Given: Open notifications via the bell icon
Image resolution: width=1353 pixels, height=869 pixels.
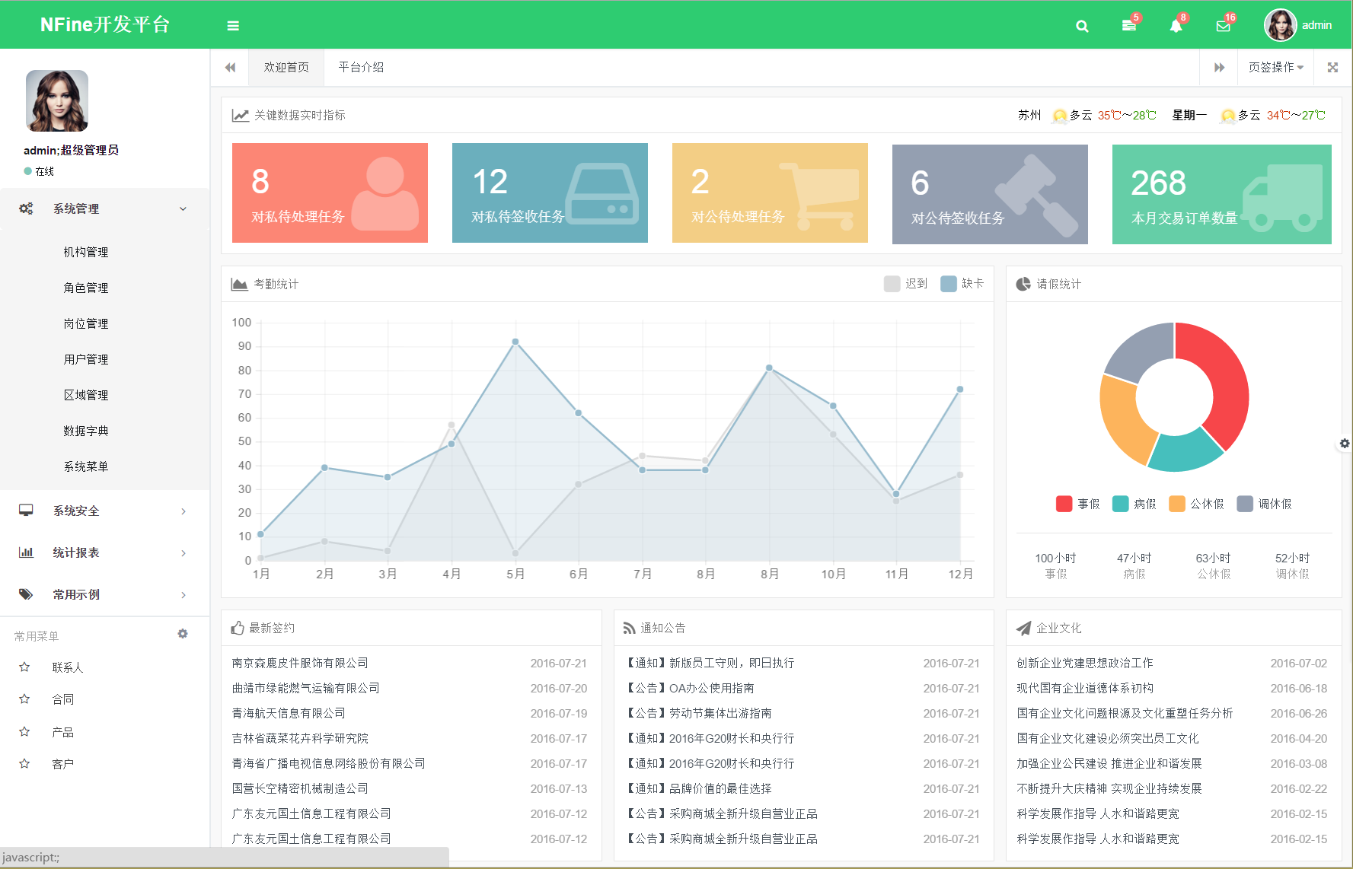Looking at the screenshot, I should 1175,25.
